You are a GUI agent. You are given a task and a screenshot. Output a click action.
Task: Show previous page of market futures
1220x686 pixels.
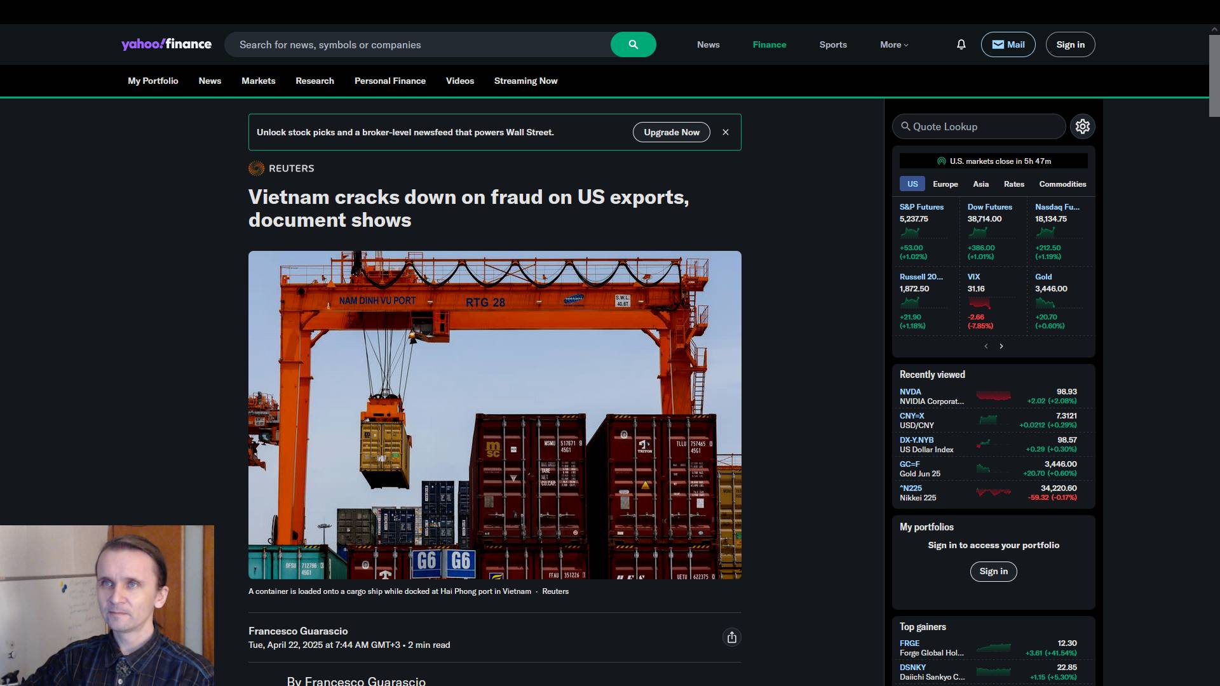986,346
